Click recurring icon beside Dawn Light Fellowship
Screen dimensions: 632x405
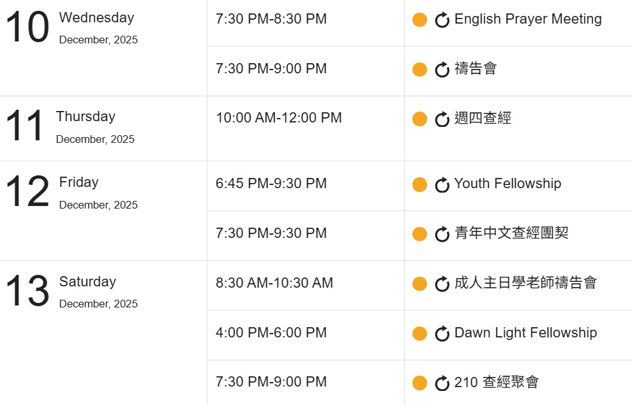tap(442, 334)
